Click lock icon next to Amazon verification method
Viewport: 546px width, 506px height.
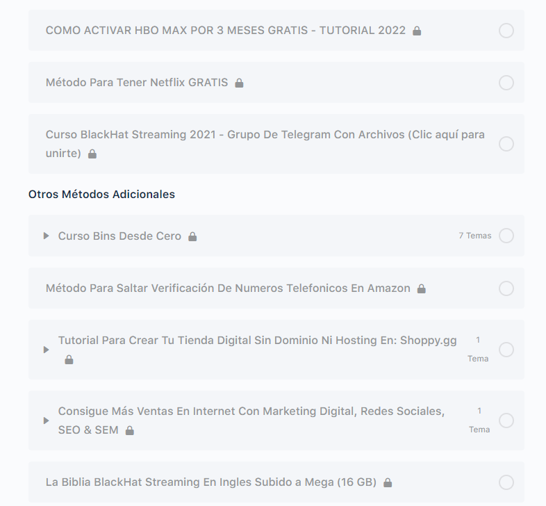point(422,288)
